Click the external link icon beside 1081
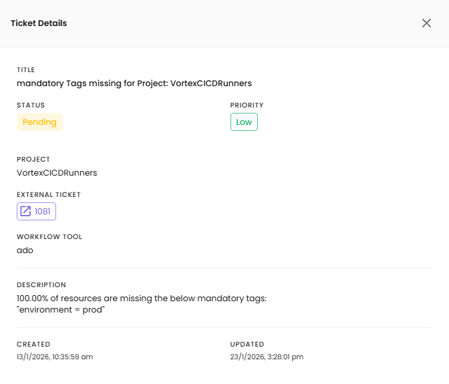The image size is (449, 384). 25,212
